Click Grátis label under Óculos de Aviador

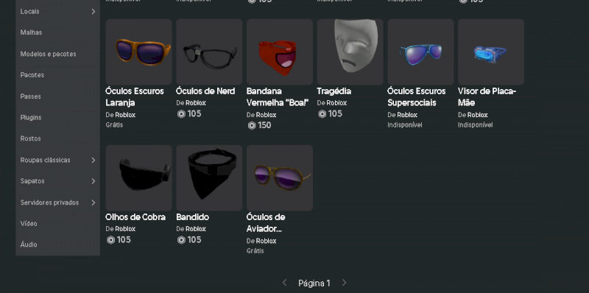pyautogui.click(x=255, y=250)
